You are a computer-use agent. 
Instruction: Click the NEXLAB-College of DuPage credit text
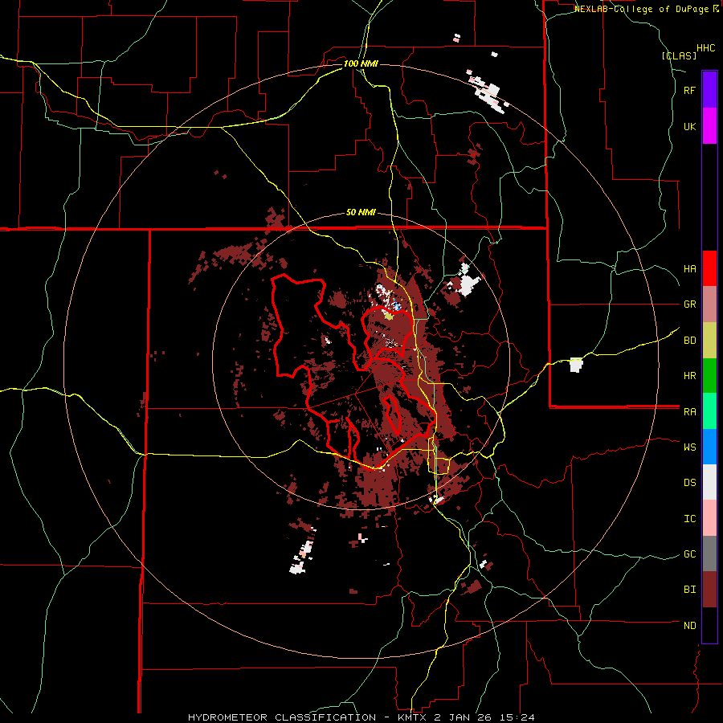(x=643, y=9)
